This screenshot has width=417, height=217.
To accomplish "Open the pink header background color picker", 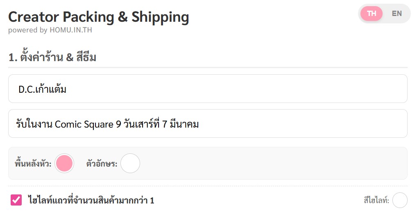I will 64,163.
